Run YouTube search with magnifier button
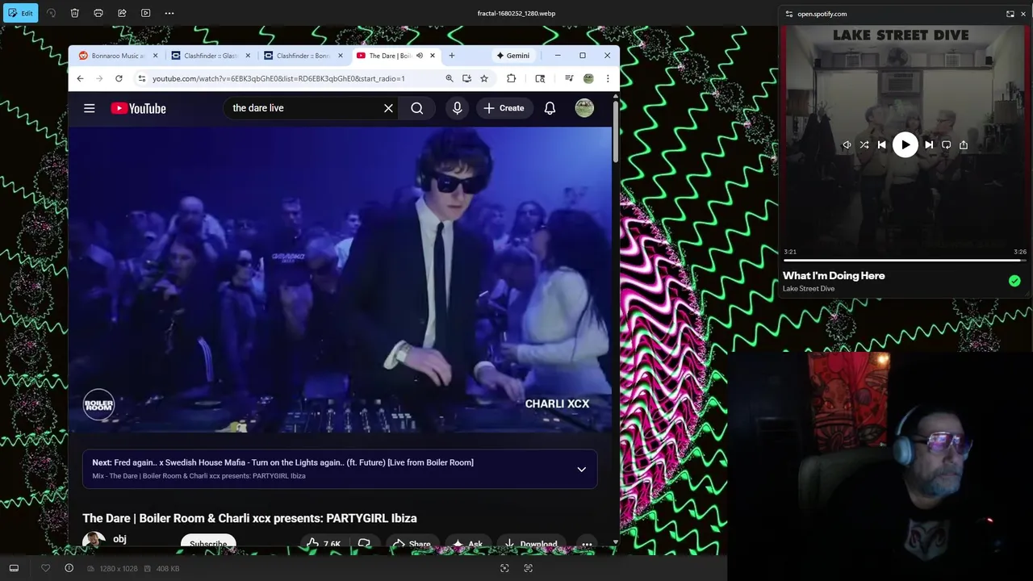 tap(417, 108)
